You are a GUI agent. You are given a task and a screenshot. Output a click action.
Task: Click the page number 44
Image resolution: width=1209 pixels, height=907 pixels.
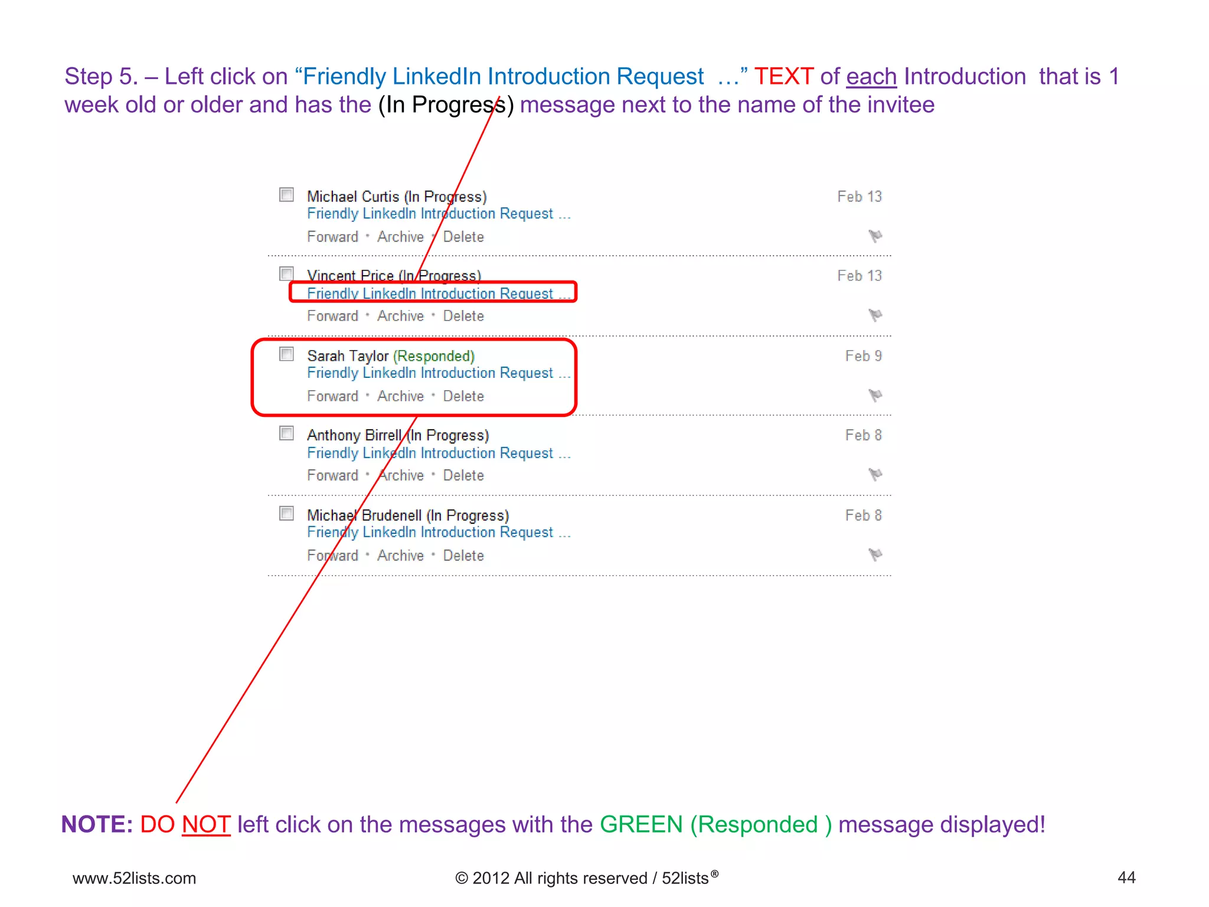[x=1126, y=877]
